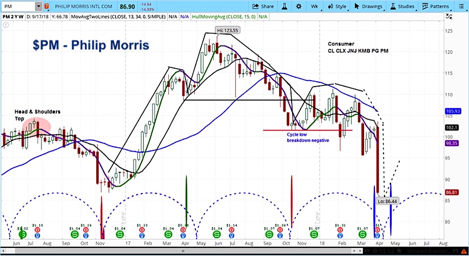Click the green dividend icon above Nov 2017

[x=314, y=234]
